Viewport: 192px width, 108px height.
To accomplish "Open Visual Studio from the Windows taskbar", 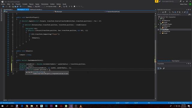I will [71, 106].
